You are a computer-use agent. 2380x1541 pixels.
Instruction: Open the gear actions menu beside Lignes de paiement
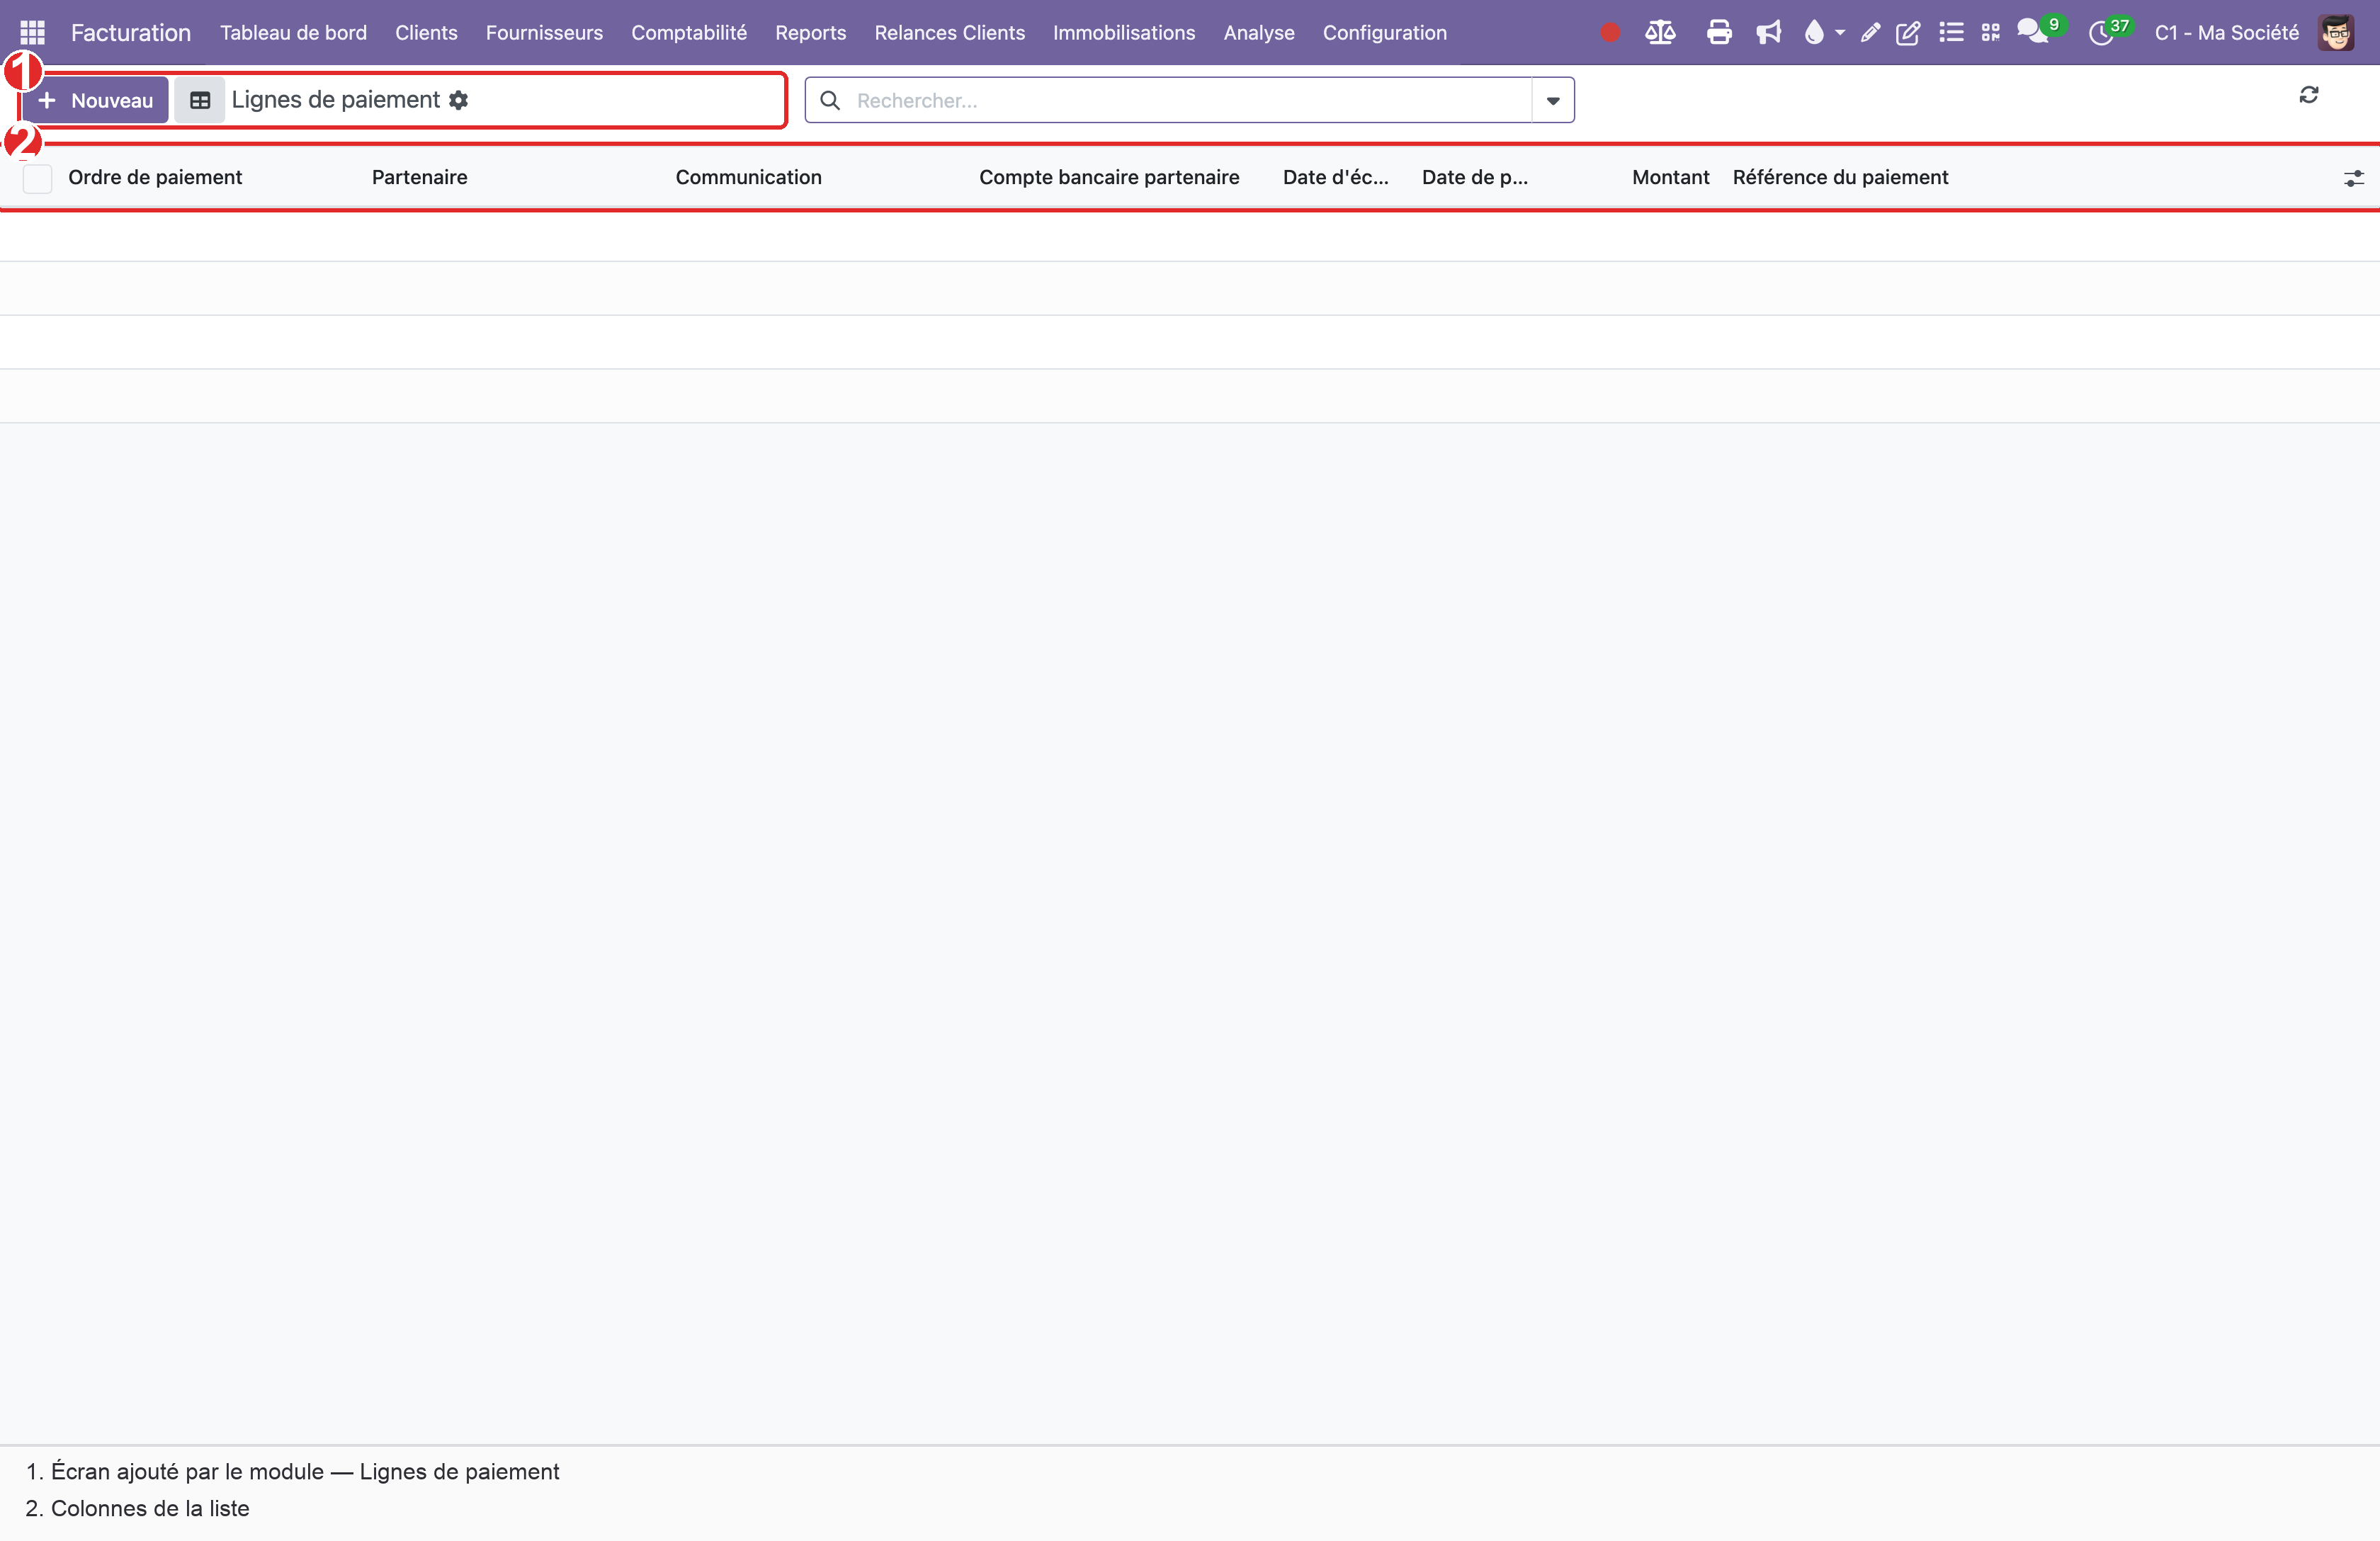point(459,100)
